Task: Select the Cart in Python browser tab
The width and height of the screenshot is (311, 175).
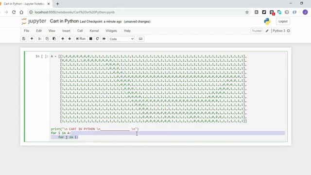Action: pyautogui.click(x=25, y=4)
